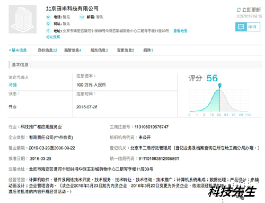Click the approval date 2016-03-23
Viewport: 265px width, 203px height.
point(41,158)
